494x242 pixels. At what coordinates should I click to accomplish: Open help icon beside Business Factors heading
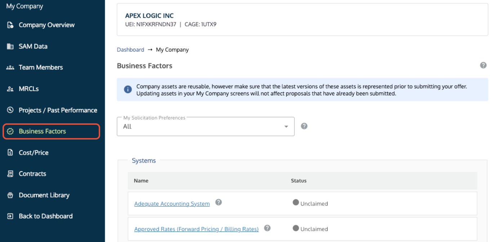tap(483, 65)
